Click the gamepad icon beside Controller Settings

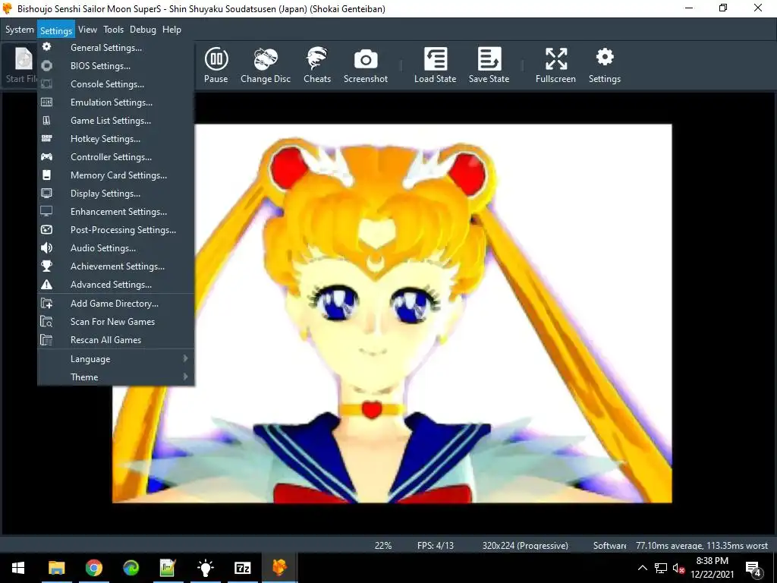coord(46,156)
